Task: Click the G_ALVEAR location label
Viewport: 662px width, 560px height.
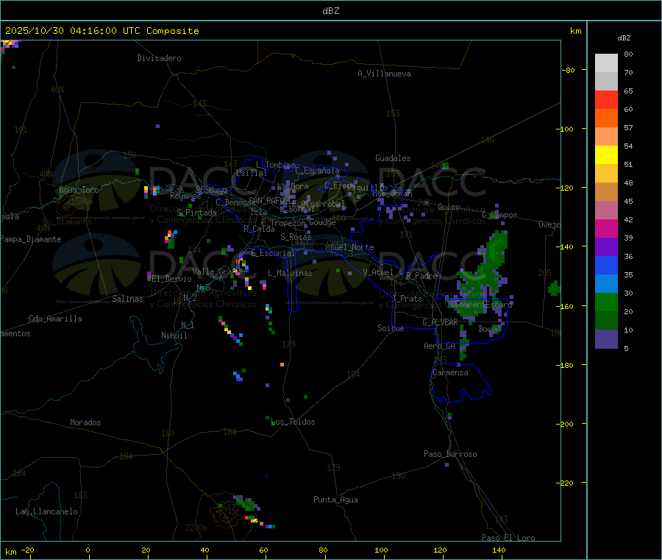Action: 440,322
